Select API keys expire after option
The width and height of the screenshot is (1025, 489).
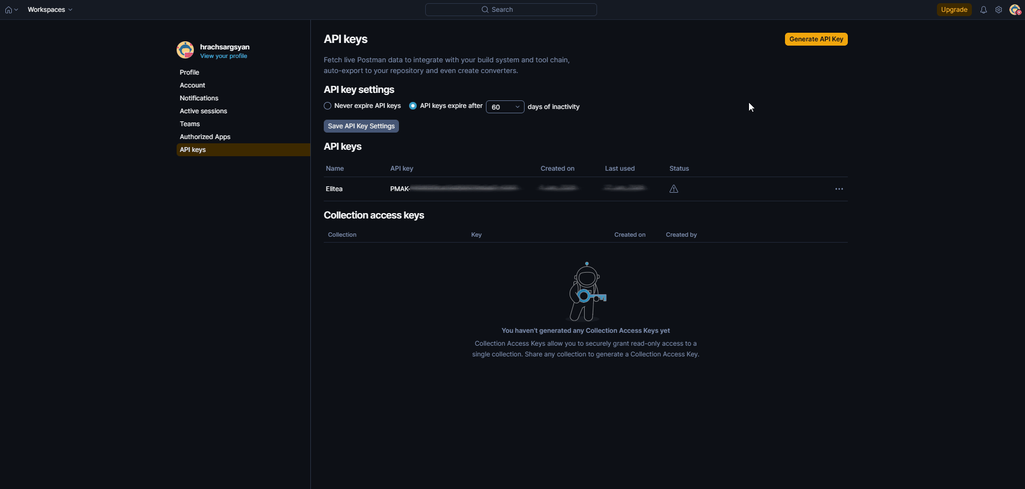[x=413, y=106]
